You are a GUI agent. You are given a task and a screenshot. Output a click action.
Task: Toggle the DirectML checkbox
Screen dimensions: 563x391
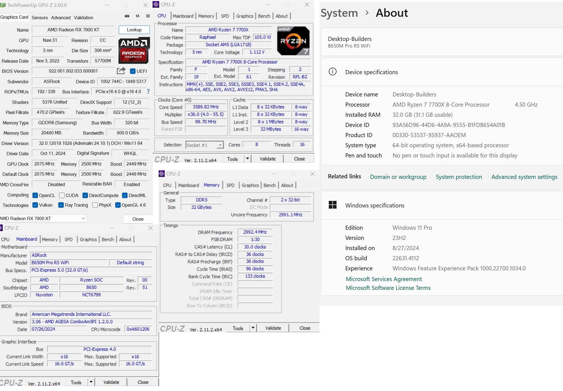[x=125, y=195]
